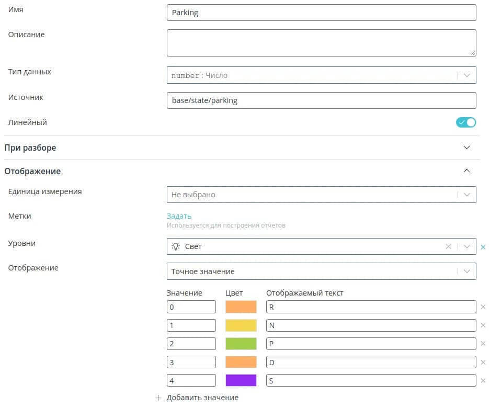Clear the selected Свет level inside dropdown

pyautogui.click(x=448, y=246)
